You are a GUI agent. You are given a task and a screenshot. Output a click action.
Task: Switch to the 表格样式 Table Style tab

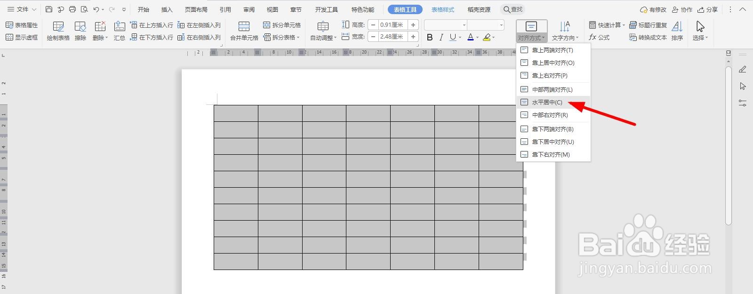pyautogui.click(x=443, y=9)
